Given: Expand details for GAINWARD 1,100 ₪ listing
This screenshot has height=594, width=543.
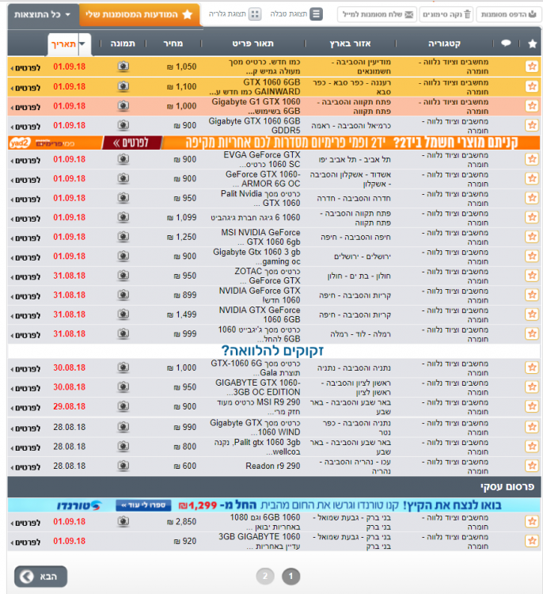Looking at the screenshot, I should (25, 88).
